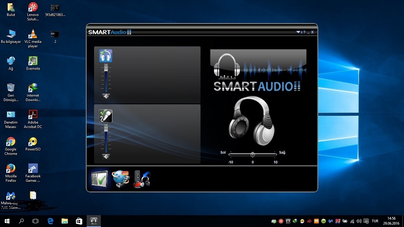This screenshot has height=227, width=404.
Task: Open Action Center notifications icon
Action: (366, 221)
